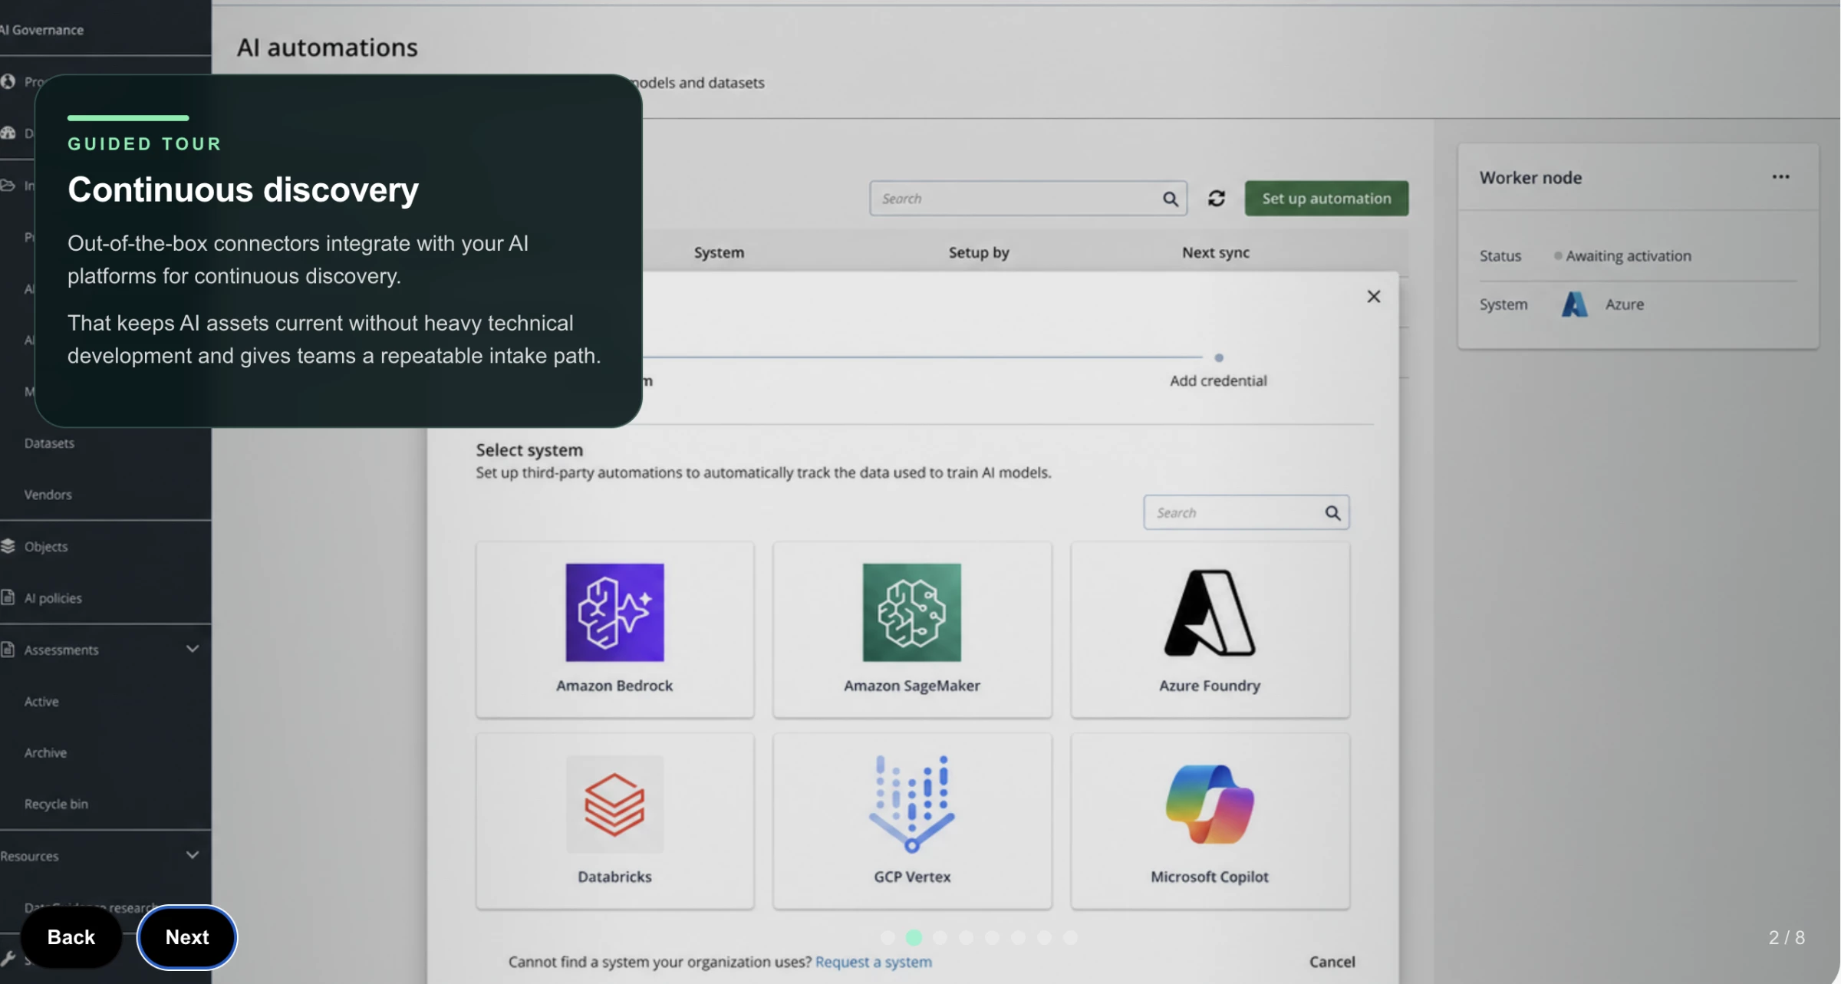
Task: Click the automations Search field
Action: [x=1028, y=199]
